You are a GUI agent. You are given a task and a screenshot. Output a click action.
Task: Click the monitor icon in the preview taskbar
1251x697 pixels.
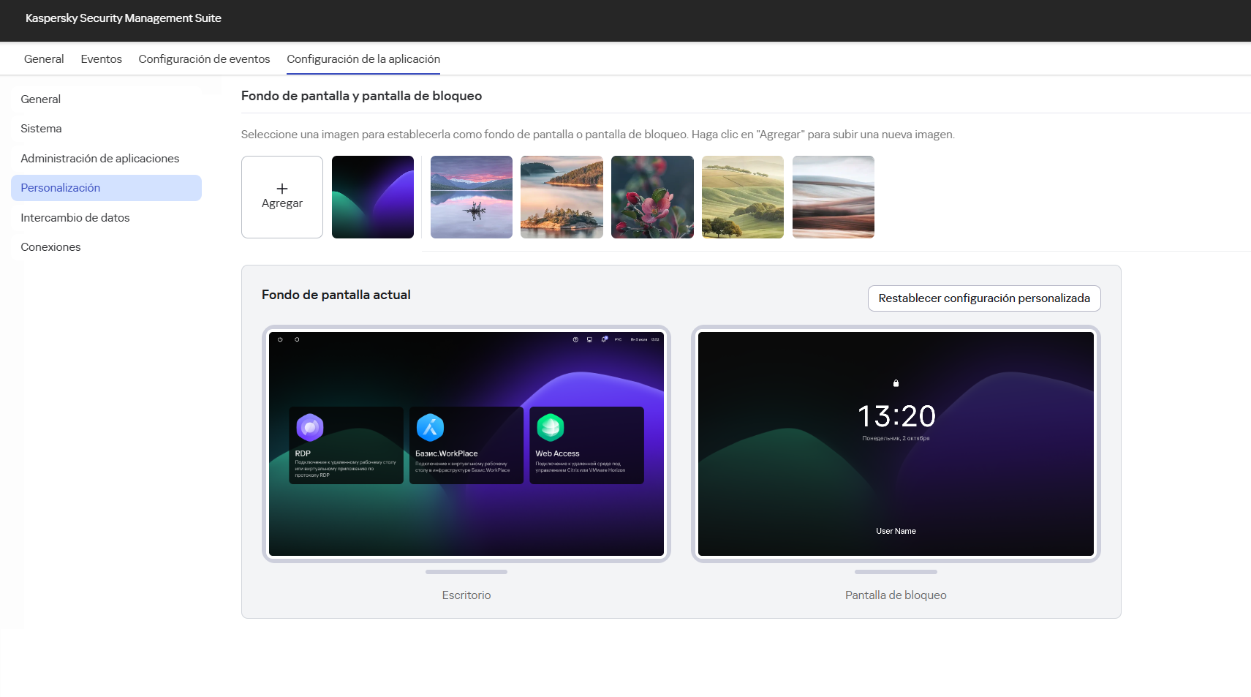pos(589,339)
